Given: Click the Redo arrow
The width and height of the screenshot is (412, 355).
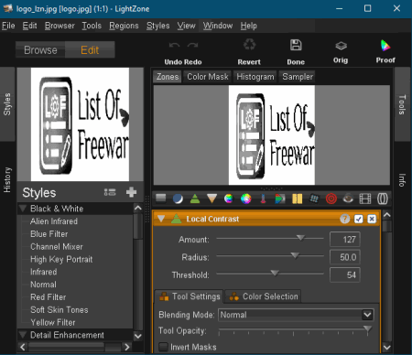Looking at the screenshot, I should (x=192, y=45).
